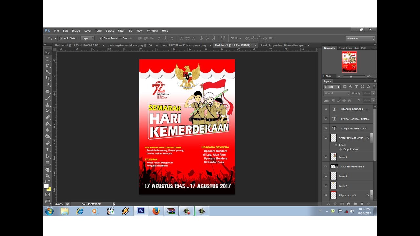Image resolution: width=420 pixels, height=236 pixels.
Task: Hide the UPACARA BENDERA text layer
Action: [x=326, y=109]
